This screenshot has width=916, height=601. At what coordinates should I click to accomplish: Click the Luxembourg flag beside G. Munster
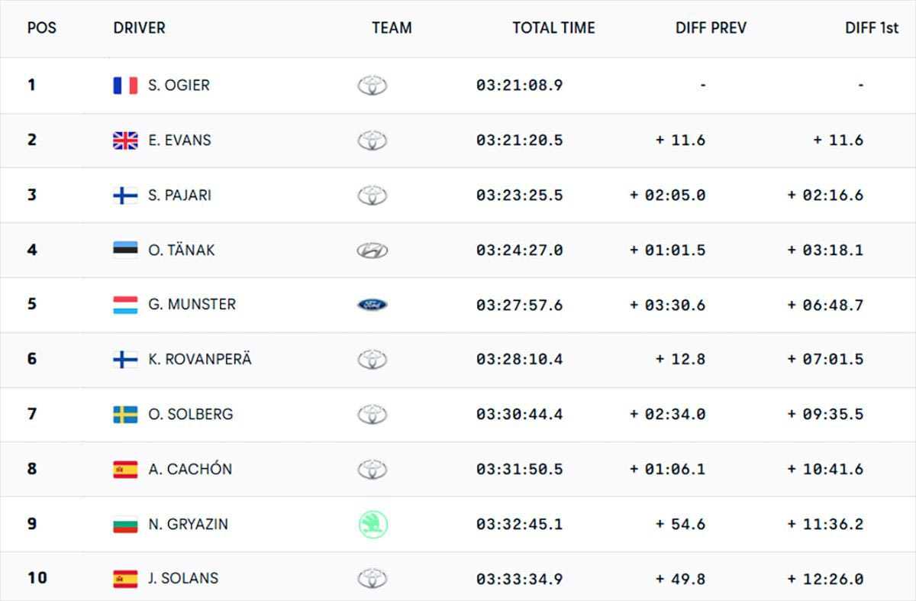[x=125, y=305]
